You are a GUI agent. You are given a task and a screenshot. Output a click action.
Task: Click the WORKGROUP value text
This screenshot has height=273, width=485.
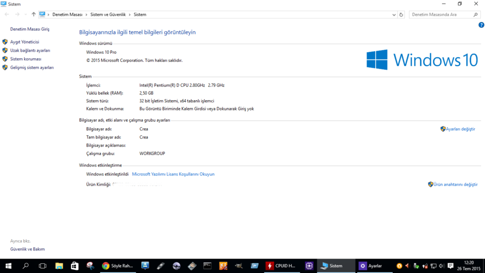152,153
